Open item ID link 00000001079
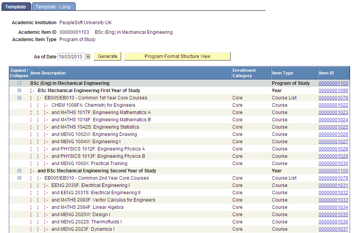The width and height of the screenshot is (352, 233). tap(333, 178)
